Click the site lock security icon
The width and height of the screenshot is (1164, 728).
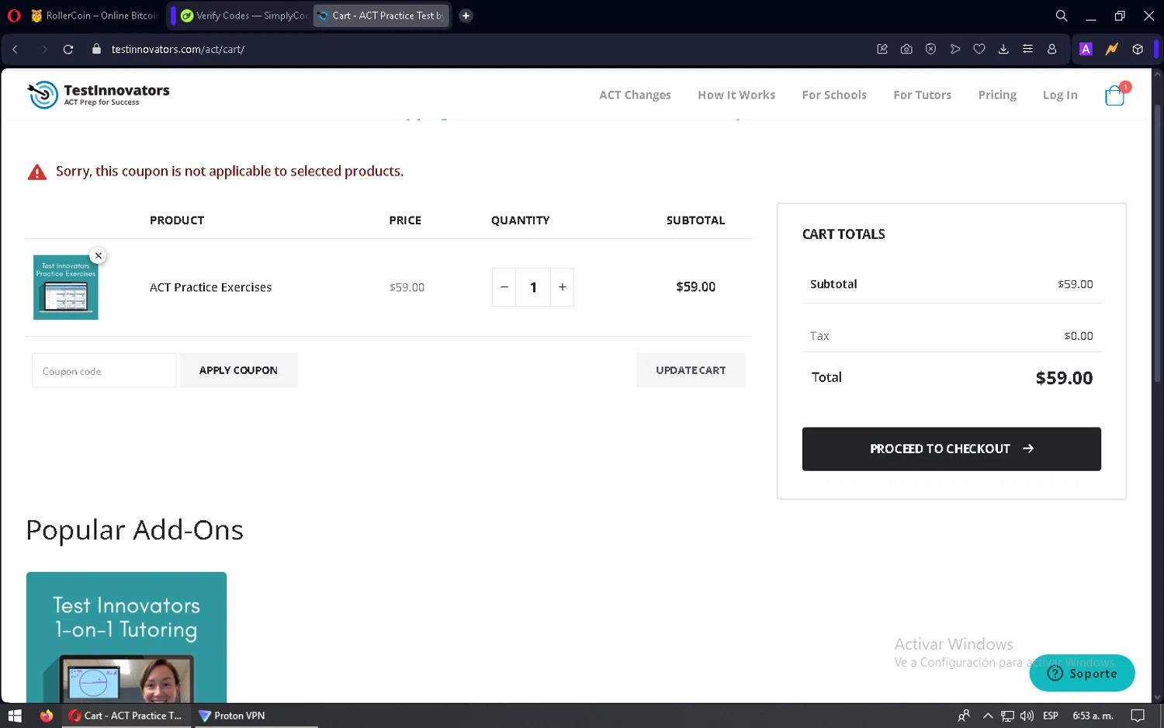96,49
